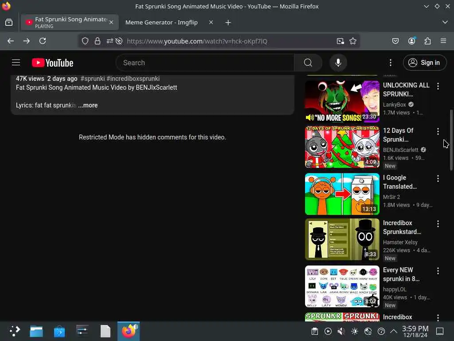Open Firefox View icon in the tab bar
Viewport: 454px width, 341px height.
[x=9, y=22]
